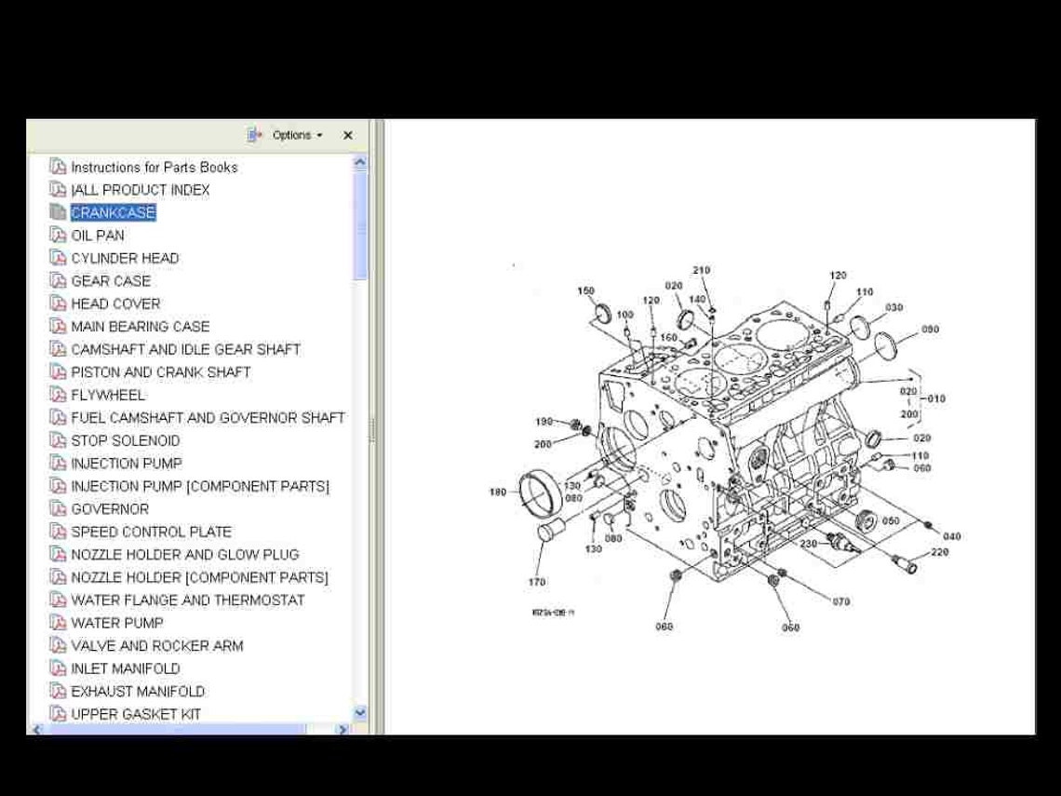Close the bookmarks panel with X

347,135
